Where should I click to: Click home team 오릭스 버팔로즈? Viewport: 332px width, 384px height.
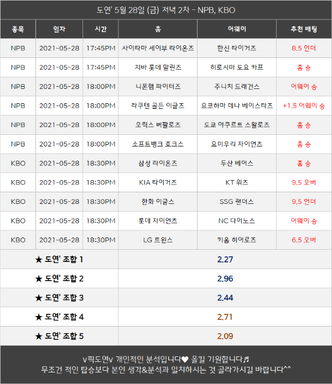tap(158, 125)
